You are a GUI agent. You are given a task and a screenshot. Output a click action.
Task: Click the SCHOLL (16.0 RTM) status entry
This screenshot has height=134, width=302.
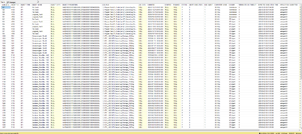(267, 133)
